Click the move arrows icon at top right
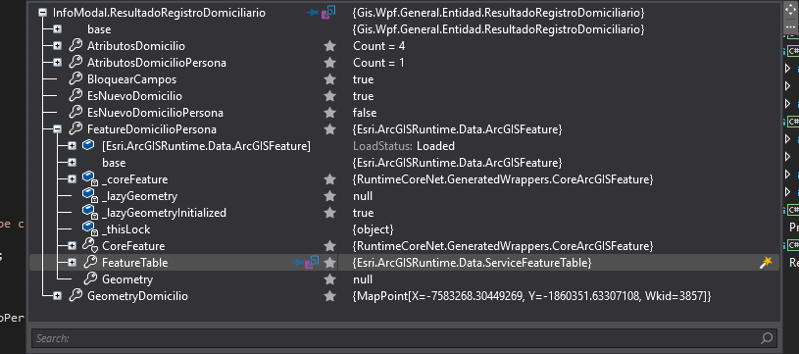Viewport: 799px width, 354px height. pyautogui.click(x=791, y=10)
